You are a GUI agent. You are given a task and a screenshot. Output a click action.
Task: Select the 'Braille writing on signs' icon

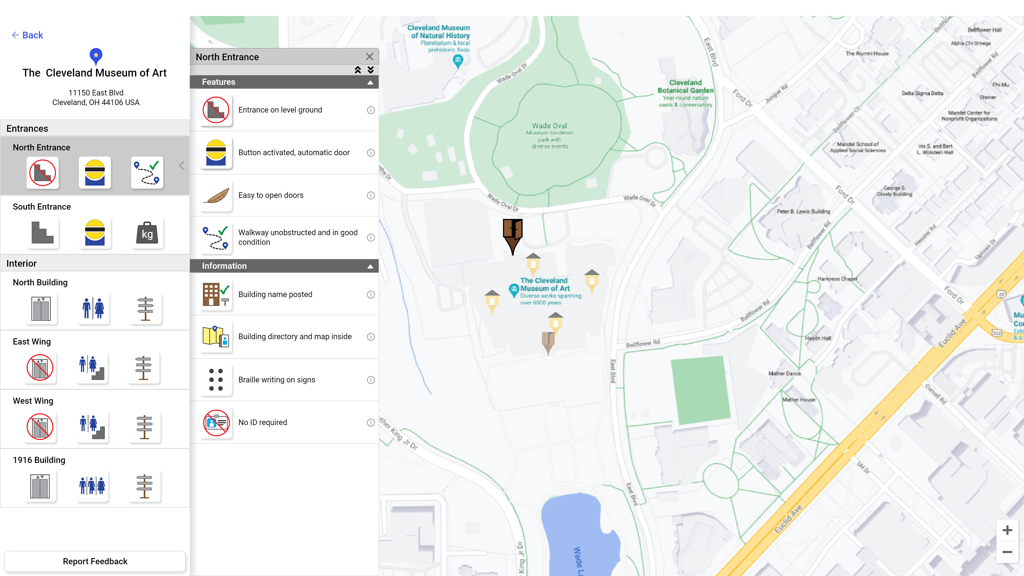point(215,379)
